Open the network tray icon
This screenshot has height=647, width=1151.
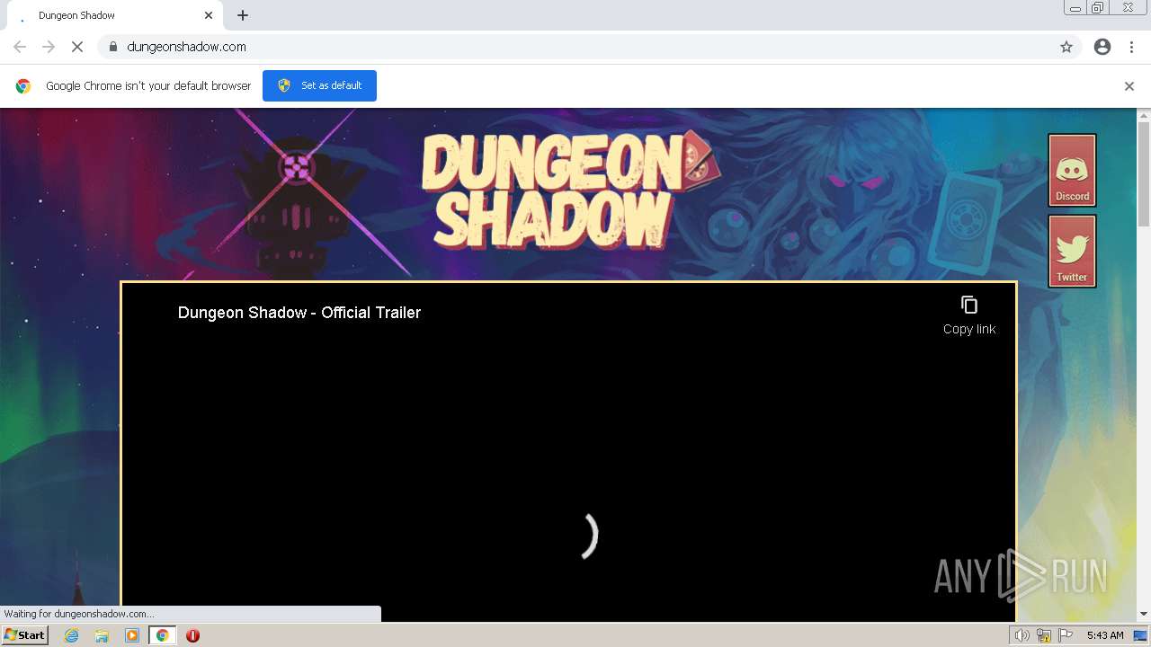(x=1044, y=635)
